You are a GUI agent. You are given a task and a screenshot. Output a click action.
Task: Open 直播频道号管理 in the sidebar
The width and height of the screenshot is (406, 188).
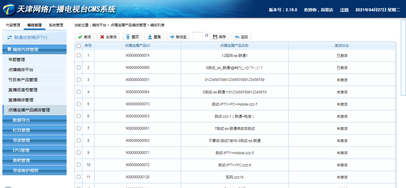pyautogui.click(x=34, y=90)
